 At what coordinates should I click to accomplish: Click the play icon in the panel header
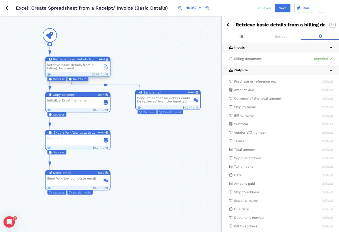(333, 25)
